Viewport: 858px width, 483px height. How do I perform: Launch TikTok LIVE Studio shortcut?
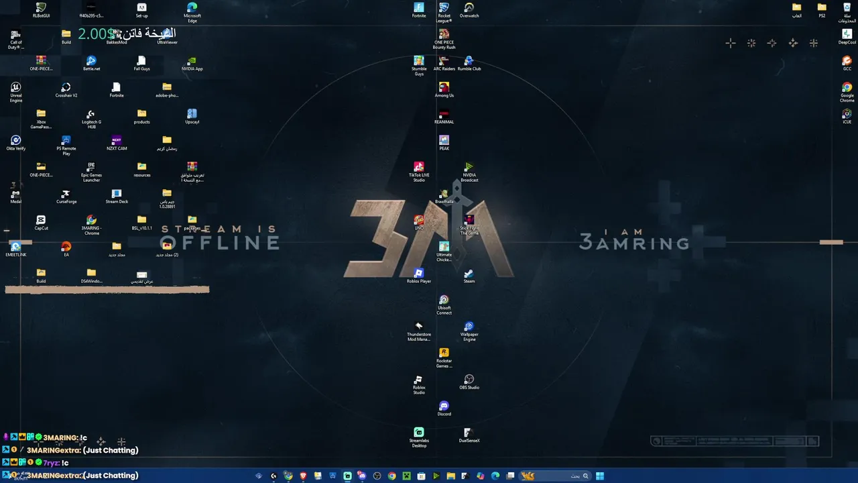point(419,172)
